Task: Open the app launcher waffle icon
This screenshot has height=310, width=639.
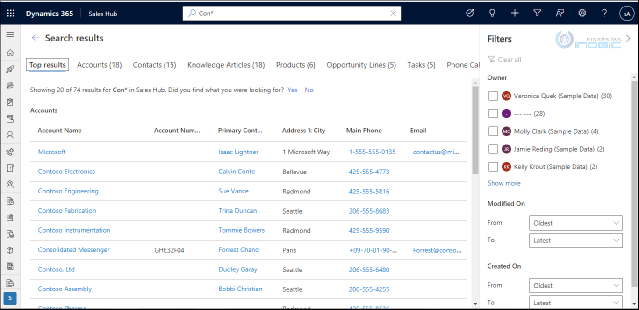Action: coord(10,14)
